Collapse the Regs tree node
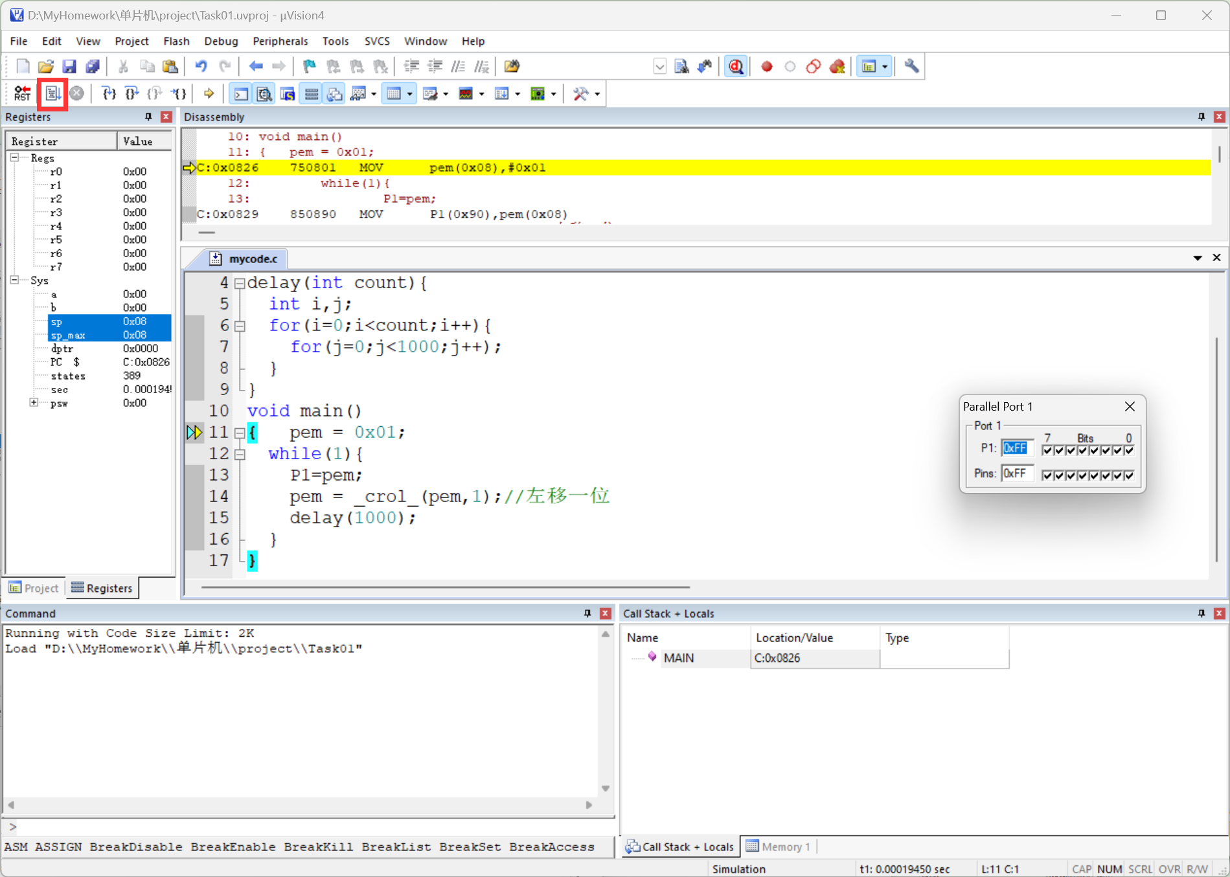The image size is (1230, 877). point(14,157)
